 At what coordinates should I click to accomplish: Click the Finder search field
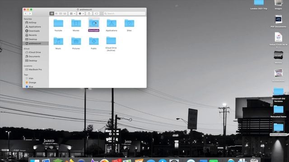click(x=125, y=13)
